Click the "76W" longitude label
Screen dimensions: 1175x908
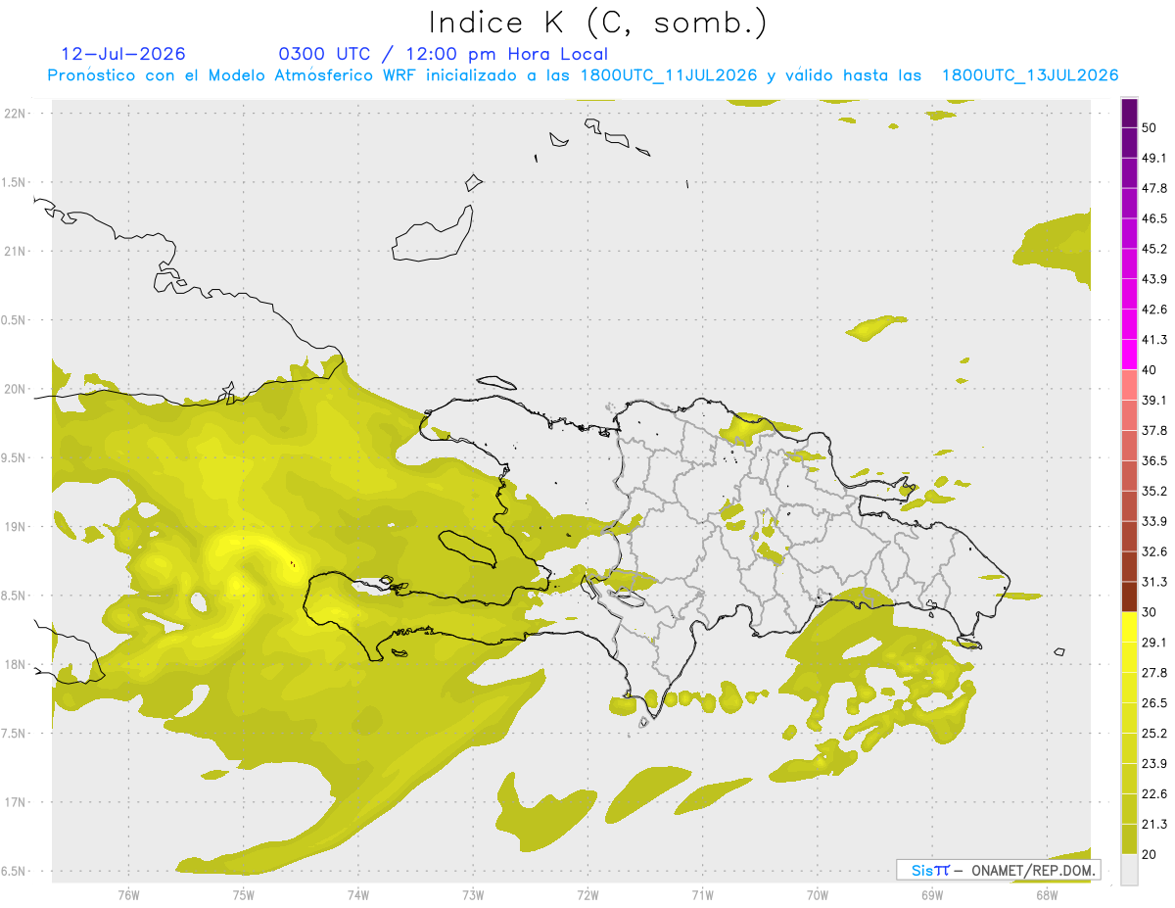[x=128, y=895]
